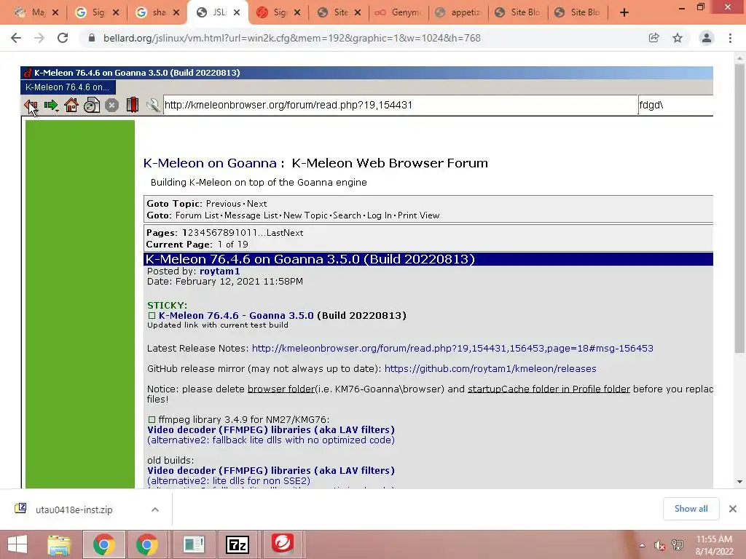Open the K-Meleon bookmarks book icon
The width and height of the screenshot is (746, 559).
pyautogui.click(x=133, y=105)
